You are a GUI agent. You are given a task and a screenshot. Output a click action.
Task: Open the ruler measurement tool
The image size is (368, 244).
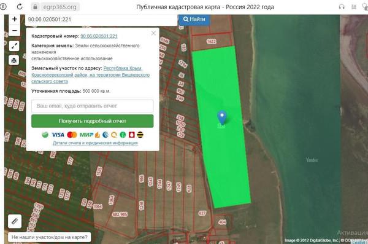pyautogui.click(x=15, y=221)
